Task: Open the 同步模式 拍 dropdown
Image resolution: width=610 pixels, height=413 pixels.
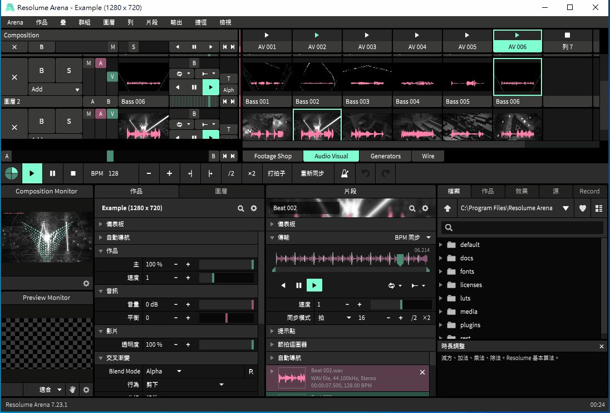Action: coord(334,318)
